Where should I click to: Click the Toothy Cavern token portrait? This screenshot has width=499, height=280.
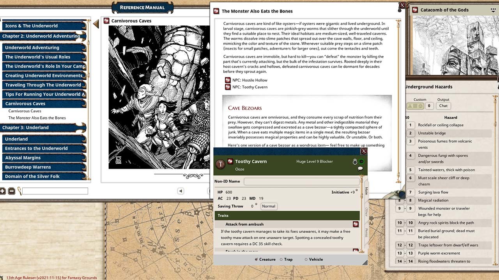click(x=221, y=164)
